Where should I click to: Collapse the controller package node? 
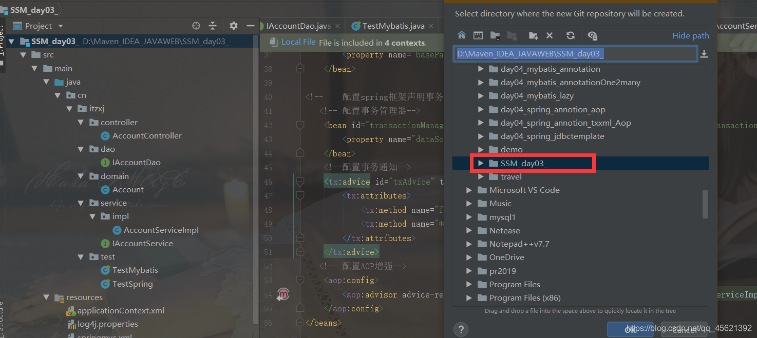coord(81,123)
